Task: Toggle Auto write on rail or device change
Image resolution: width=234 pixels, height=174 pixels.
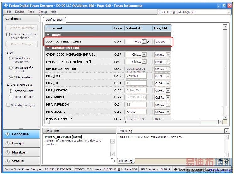Action: 8,35
